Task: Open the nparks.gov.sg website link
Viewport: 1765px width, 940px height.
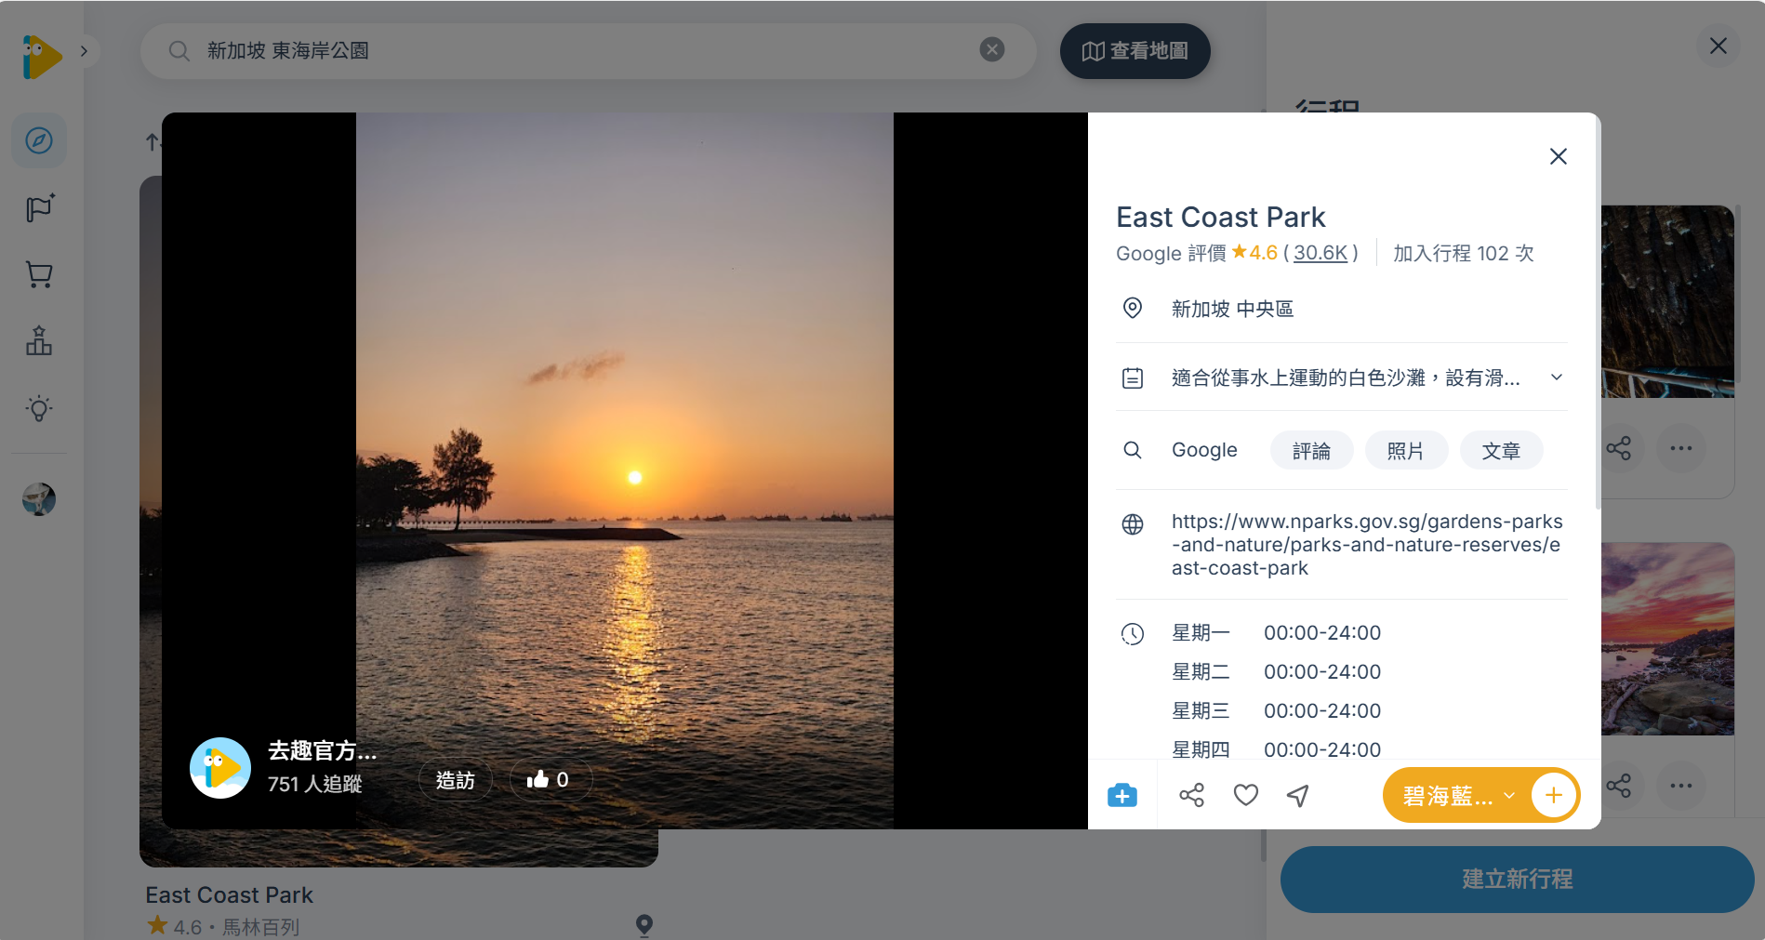Action: coord(1367,545)
